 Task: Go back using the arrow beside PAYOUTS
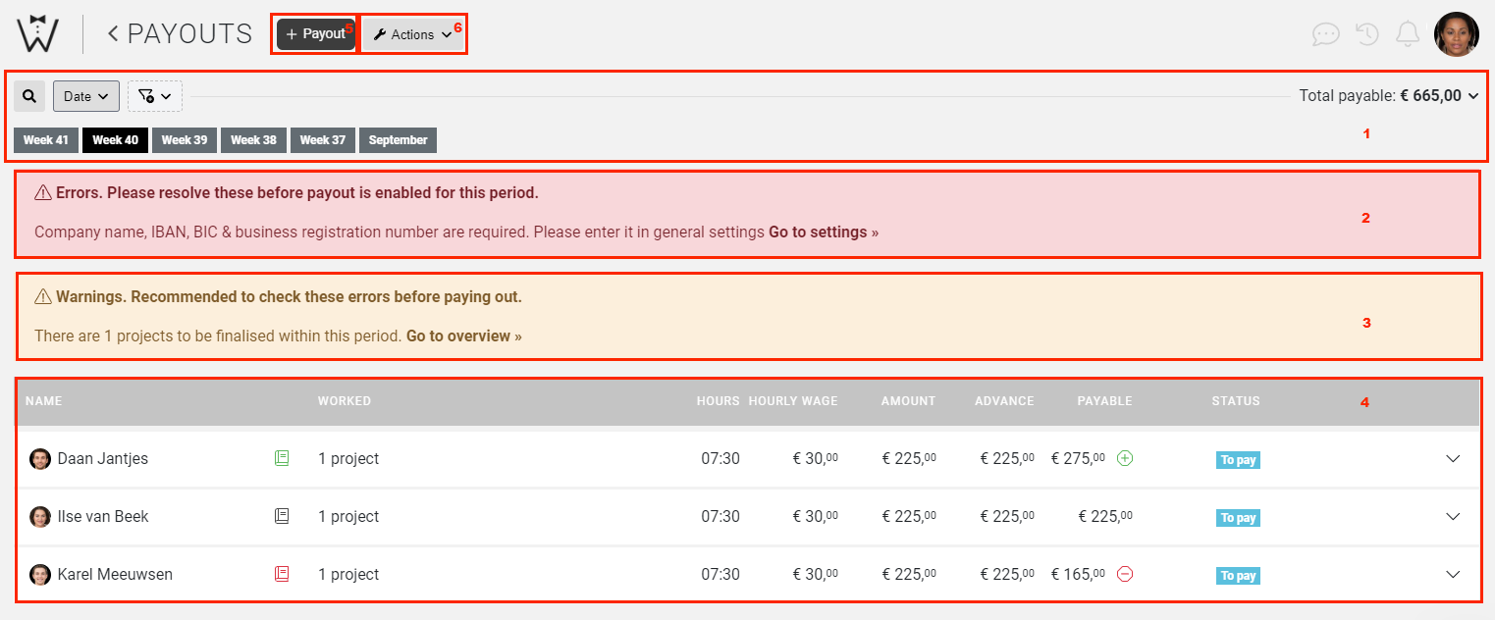coord(113,33)
